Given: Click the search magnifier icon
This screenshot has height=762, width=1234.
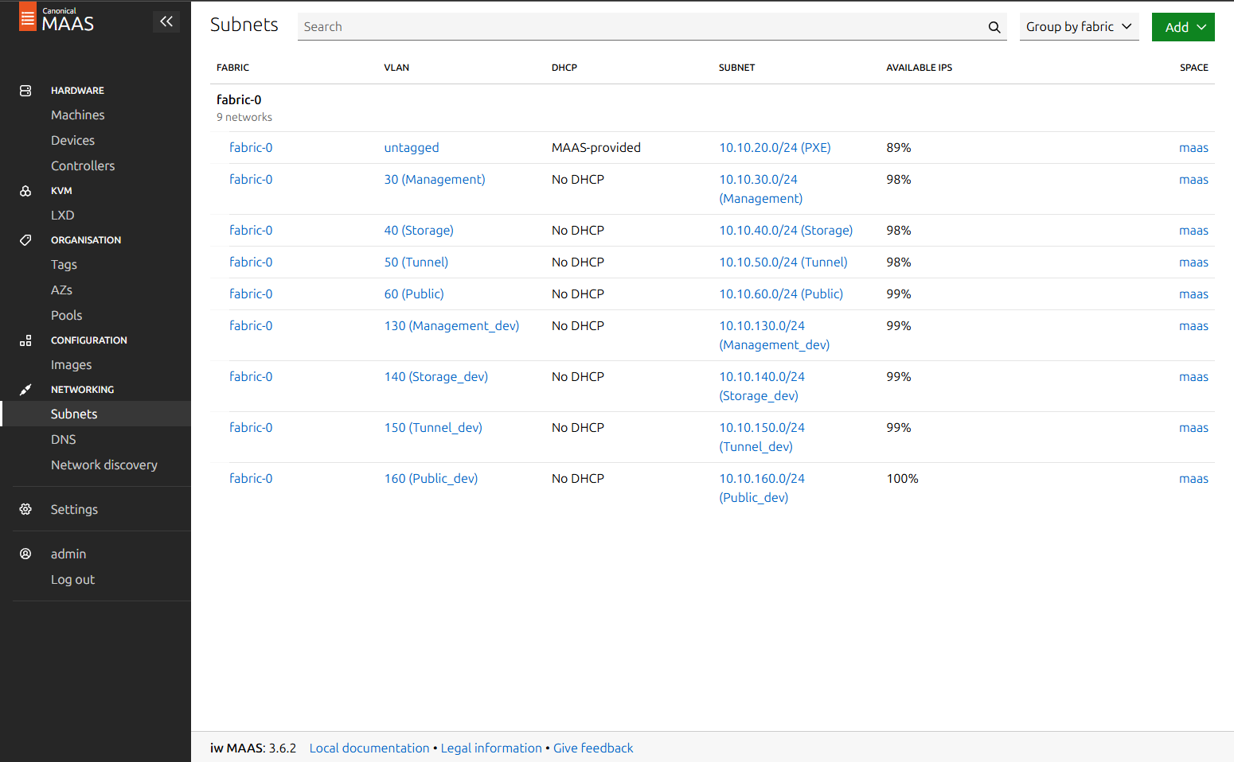Looking at the screenshot, I should pos(994,26).
